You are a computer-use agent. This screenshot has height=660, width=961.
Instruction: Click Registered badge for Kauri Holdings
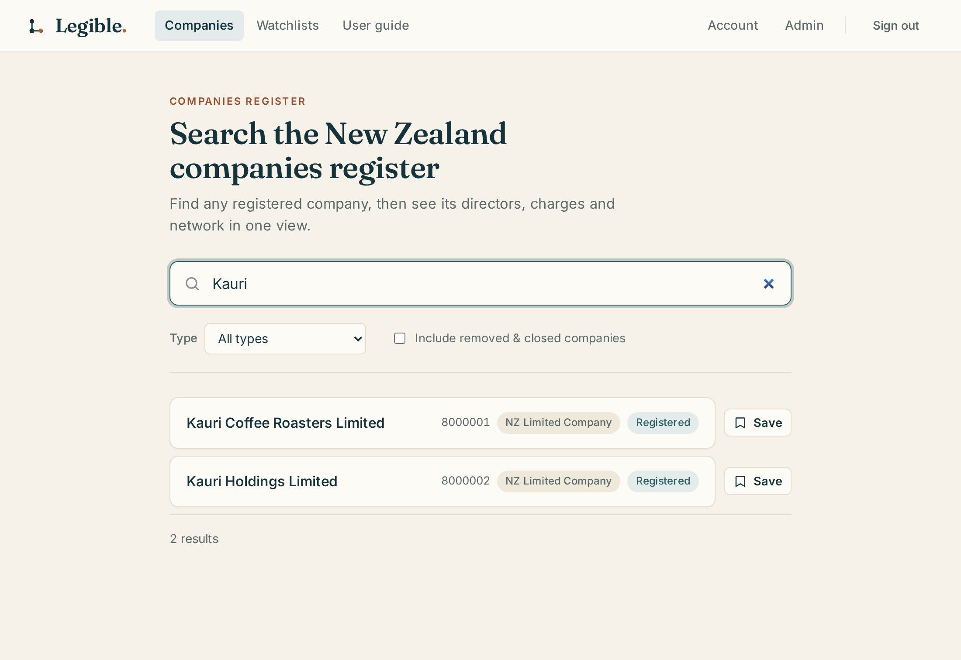coord(663,481)
